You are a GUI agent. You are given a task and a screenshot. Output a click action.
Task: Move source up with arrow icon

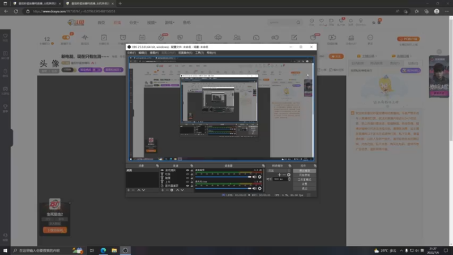pos(177,190)
